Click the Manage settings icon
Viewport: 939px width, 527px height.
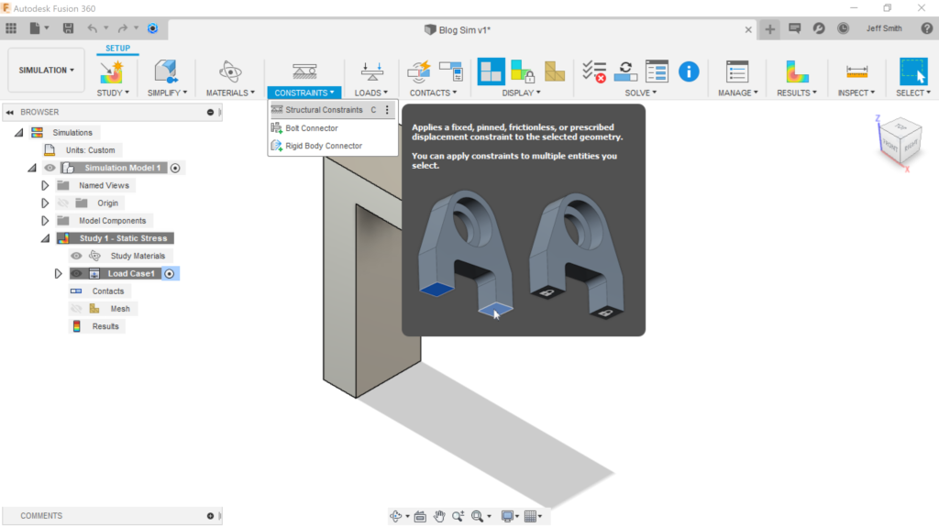(x=737, y=71)
